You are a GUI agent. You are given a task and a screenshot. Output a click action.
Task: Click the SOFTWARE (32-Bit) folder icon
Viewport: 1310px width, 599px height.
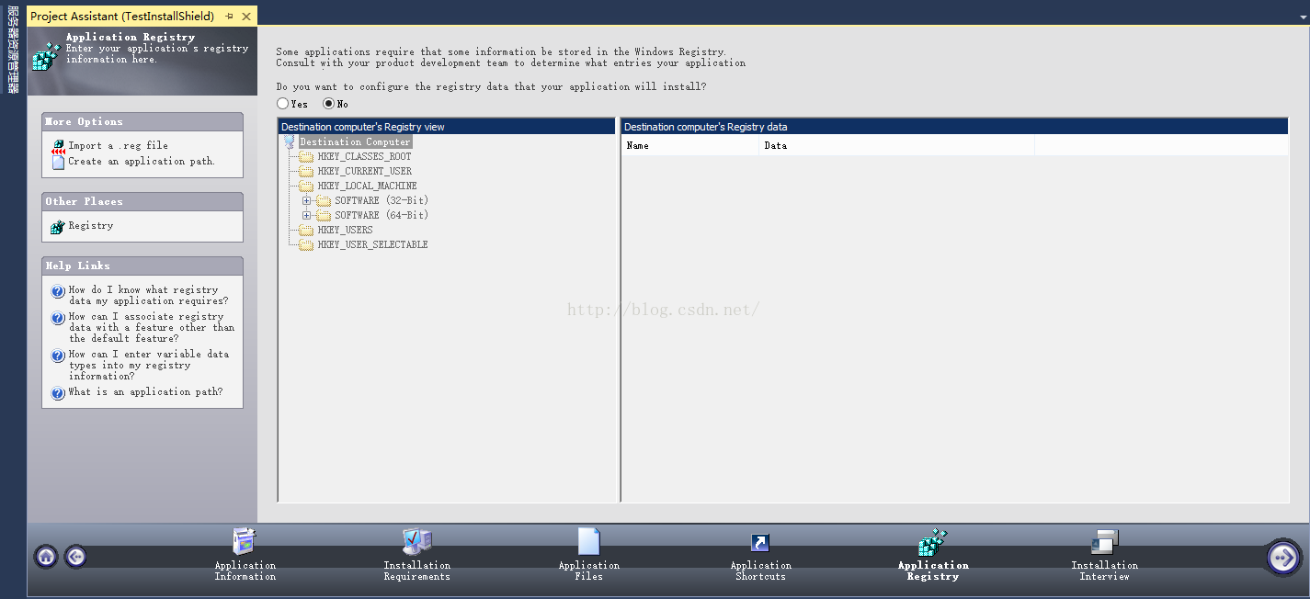[x=324, y=200]
